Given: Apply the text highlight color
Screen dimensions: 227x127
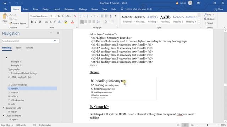Looking at the screenshot, I should coord(66,22).
